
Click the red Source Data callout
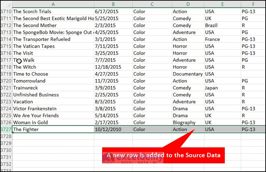(164, 155)
